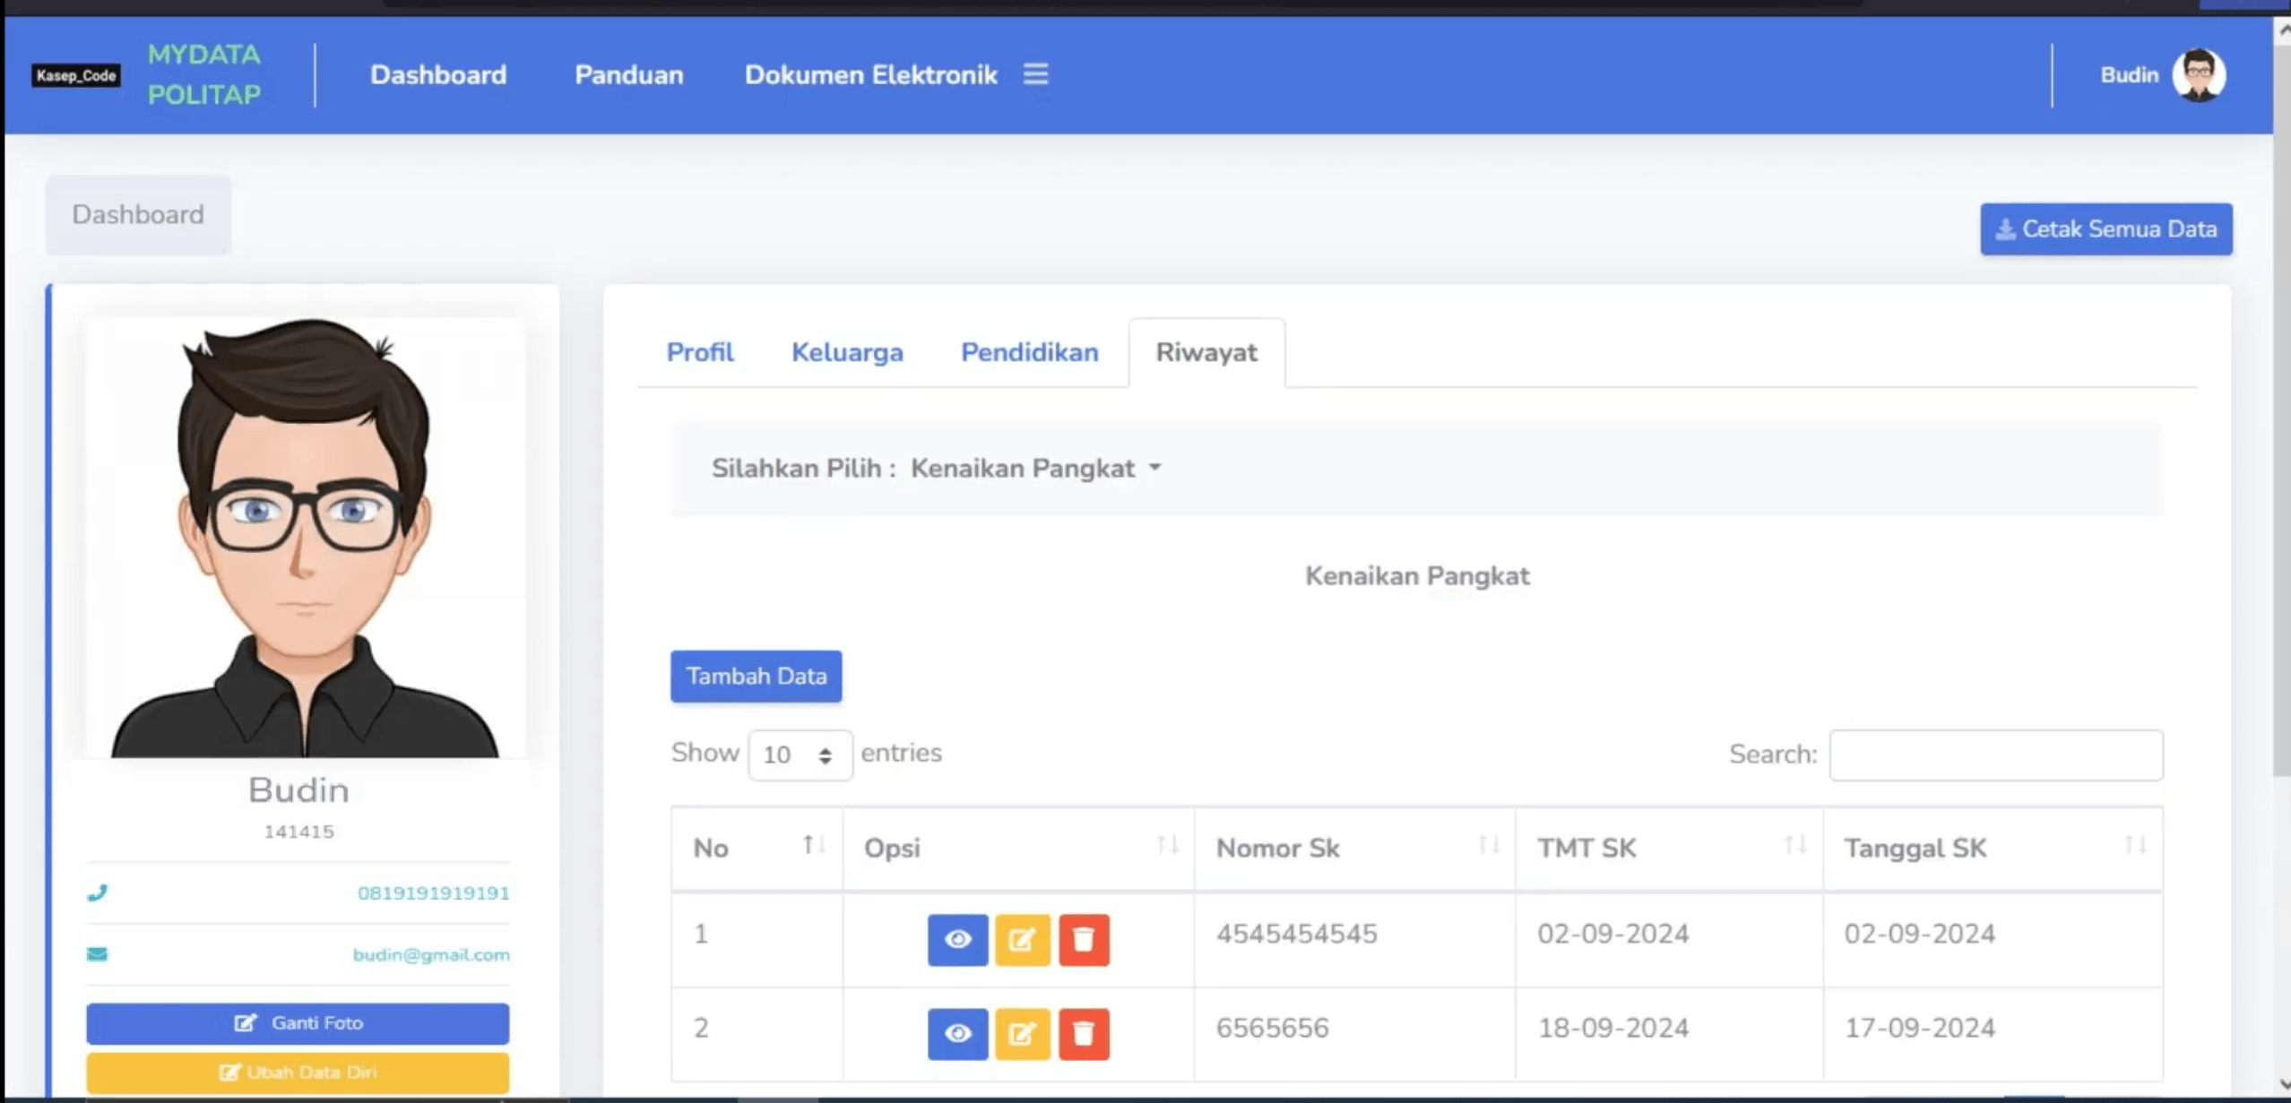Screen dimensions: 2291x1103
Task: Switch to the Pendidikan tab
Action: 1029,352
